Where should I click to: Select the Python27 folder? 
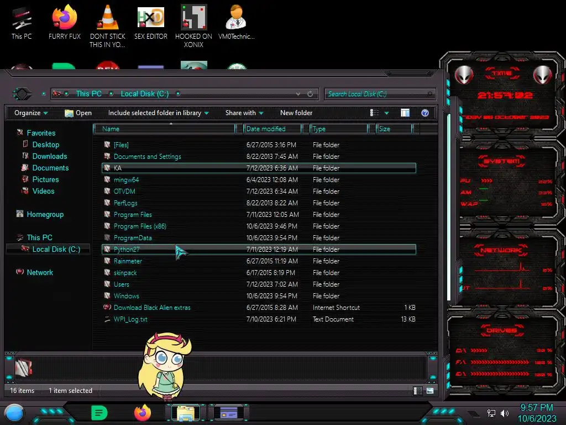pyautogui.click(x=259, y=250)
